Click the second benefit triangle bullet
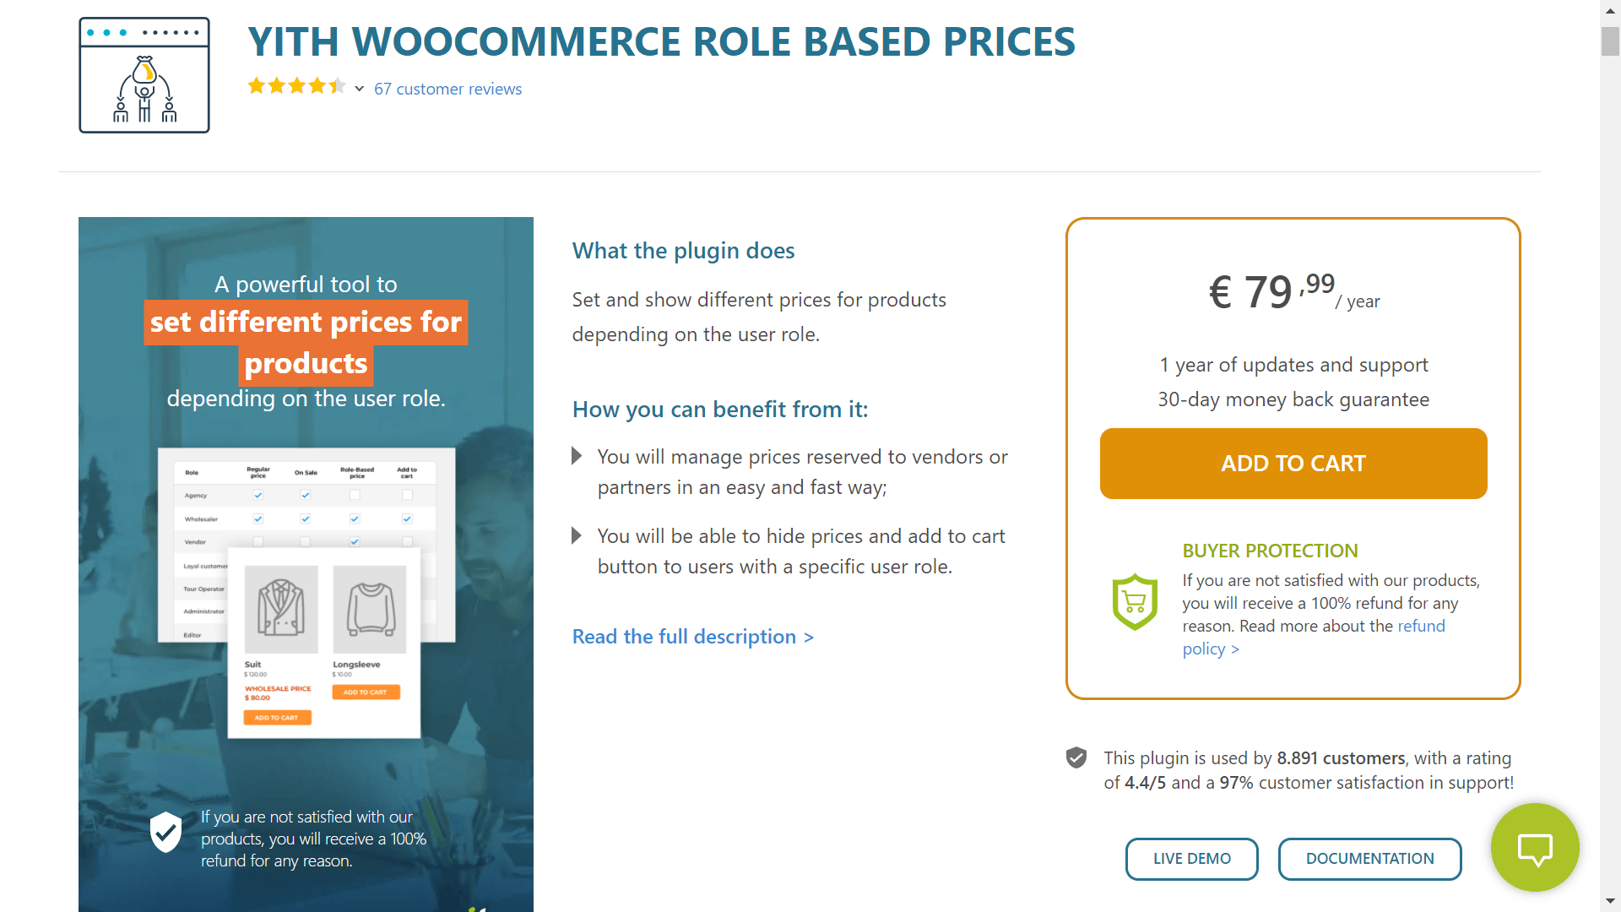 [577, 535]
